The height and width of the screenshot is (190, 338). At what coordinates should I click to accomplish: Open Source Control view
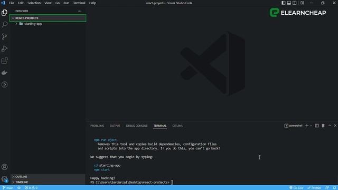pyautogui.click(x=5, y=36)
